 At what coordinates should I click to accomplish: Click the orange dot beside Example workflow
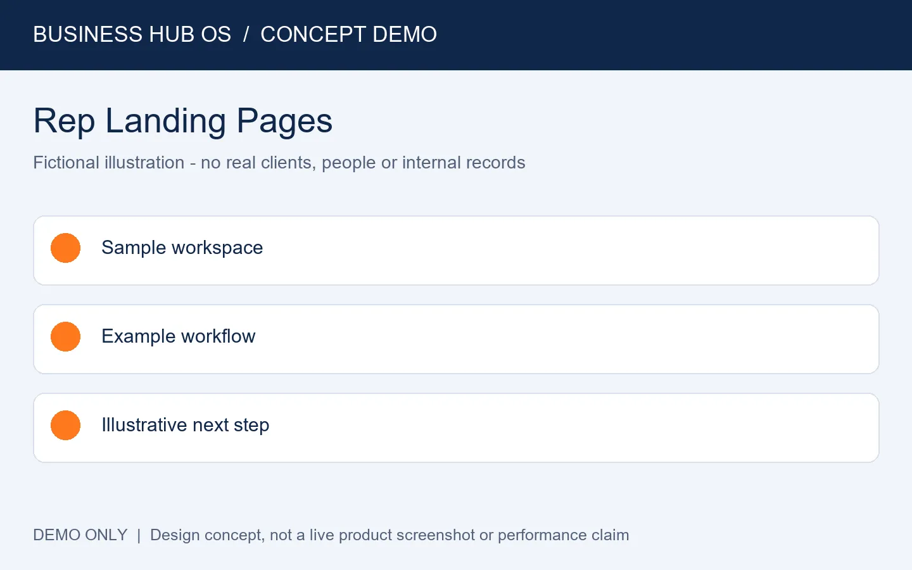(65, 336)
